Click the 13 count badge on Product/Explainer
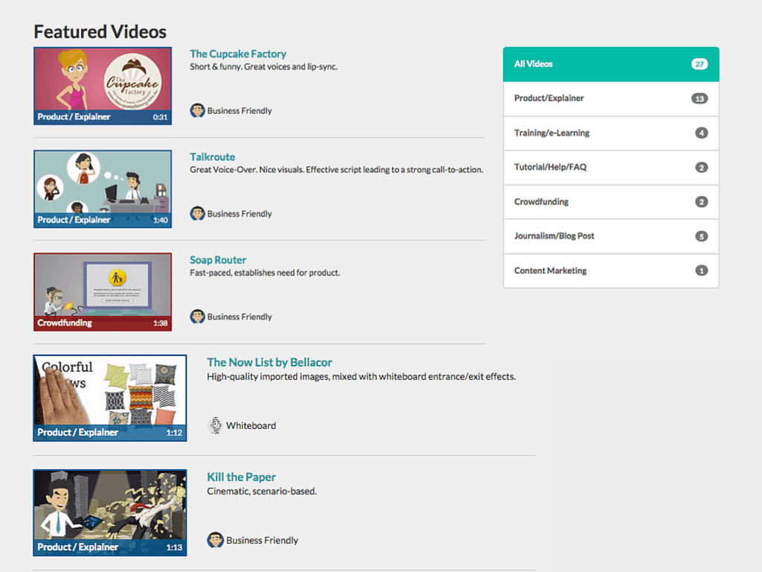 (x=699, y=99)
